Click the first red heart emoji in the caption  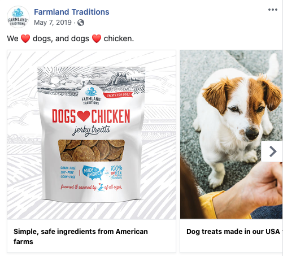(25, 38)
